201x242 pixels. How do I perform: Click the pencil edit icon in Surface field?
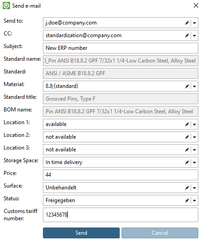point(187,188)
